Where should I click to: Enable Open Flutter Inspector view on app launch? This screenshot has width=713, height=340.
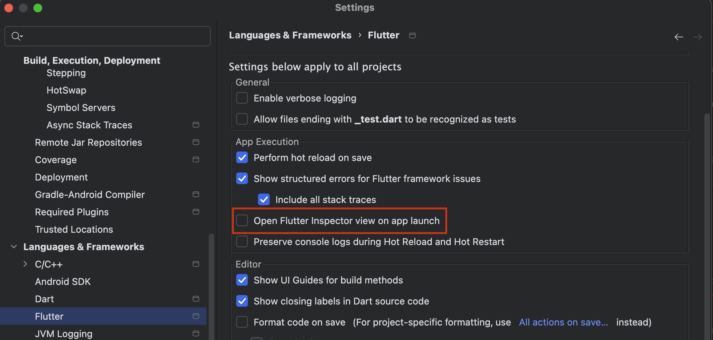click(242, 221)
